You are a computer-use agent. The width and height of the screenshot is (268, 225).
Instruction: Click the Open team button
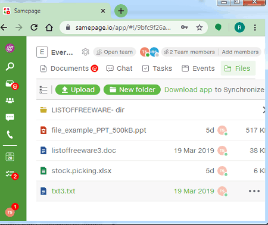pos(114,52)
